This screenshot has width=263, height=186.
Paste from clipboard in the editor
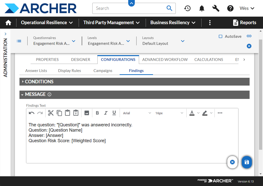click(68, 113)
